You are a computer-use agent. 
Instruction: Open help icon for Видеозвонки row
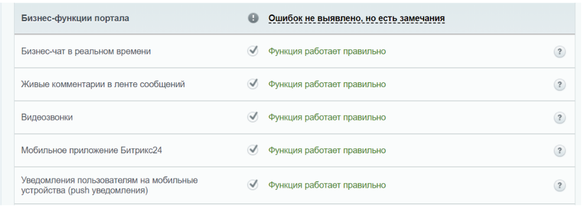click(559, 118)
